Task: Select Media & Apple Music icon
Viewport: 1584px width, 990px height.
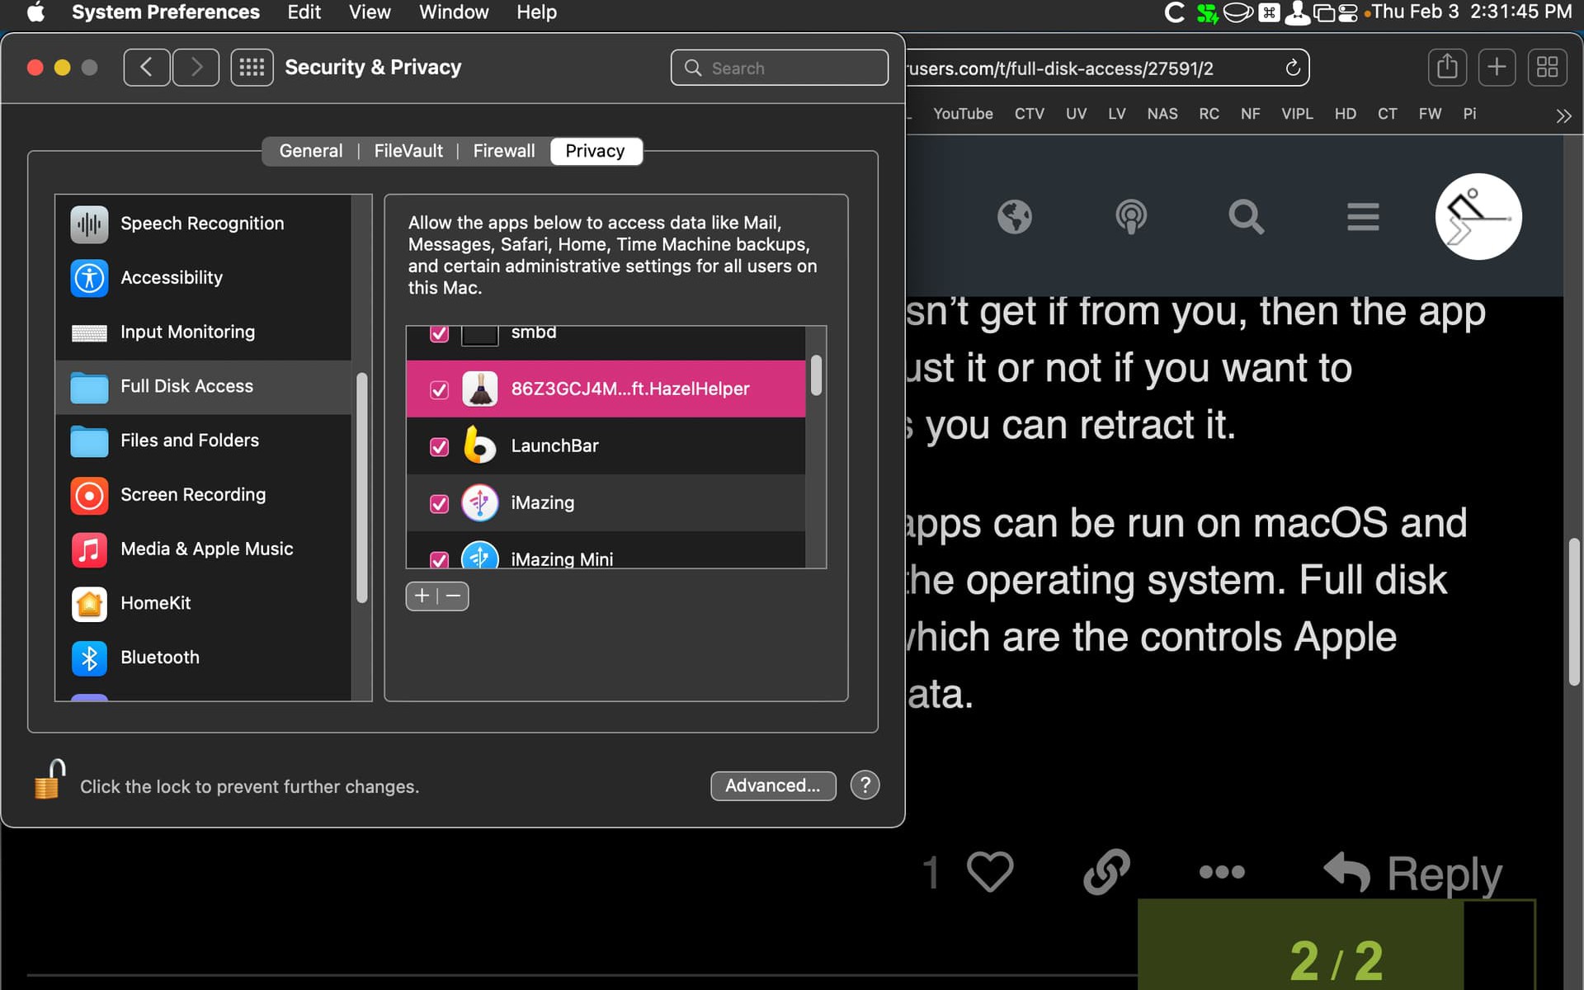Action: click(89, 549)
